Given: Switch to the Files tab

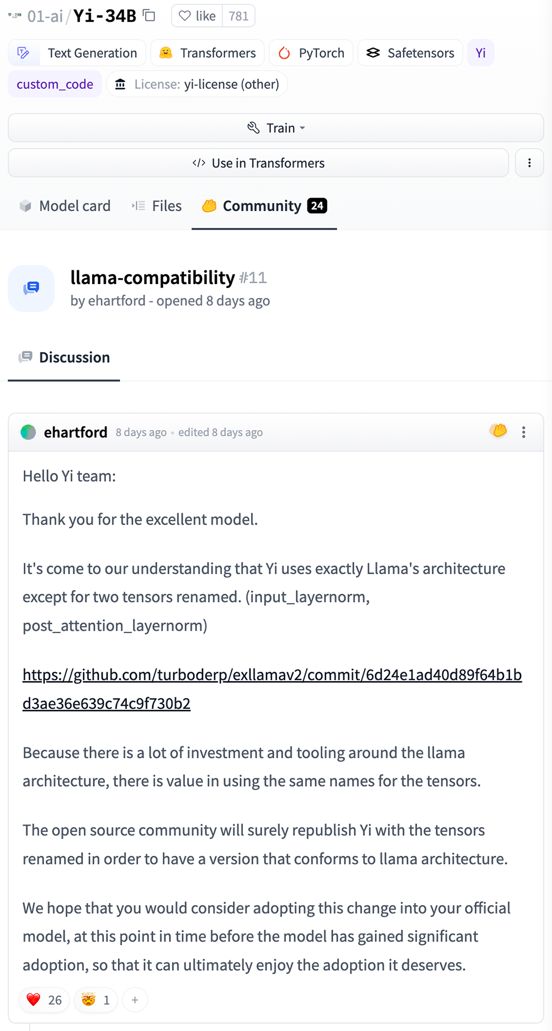Looking at the screenshot, I should click(x=157, y=206).
